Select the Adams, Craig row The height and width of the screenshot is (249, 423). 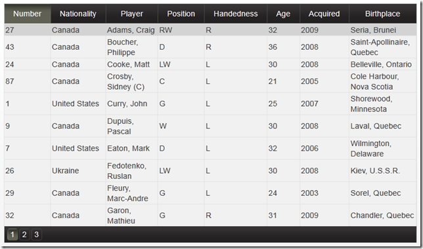point(210,30)
